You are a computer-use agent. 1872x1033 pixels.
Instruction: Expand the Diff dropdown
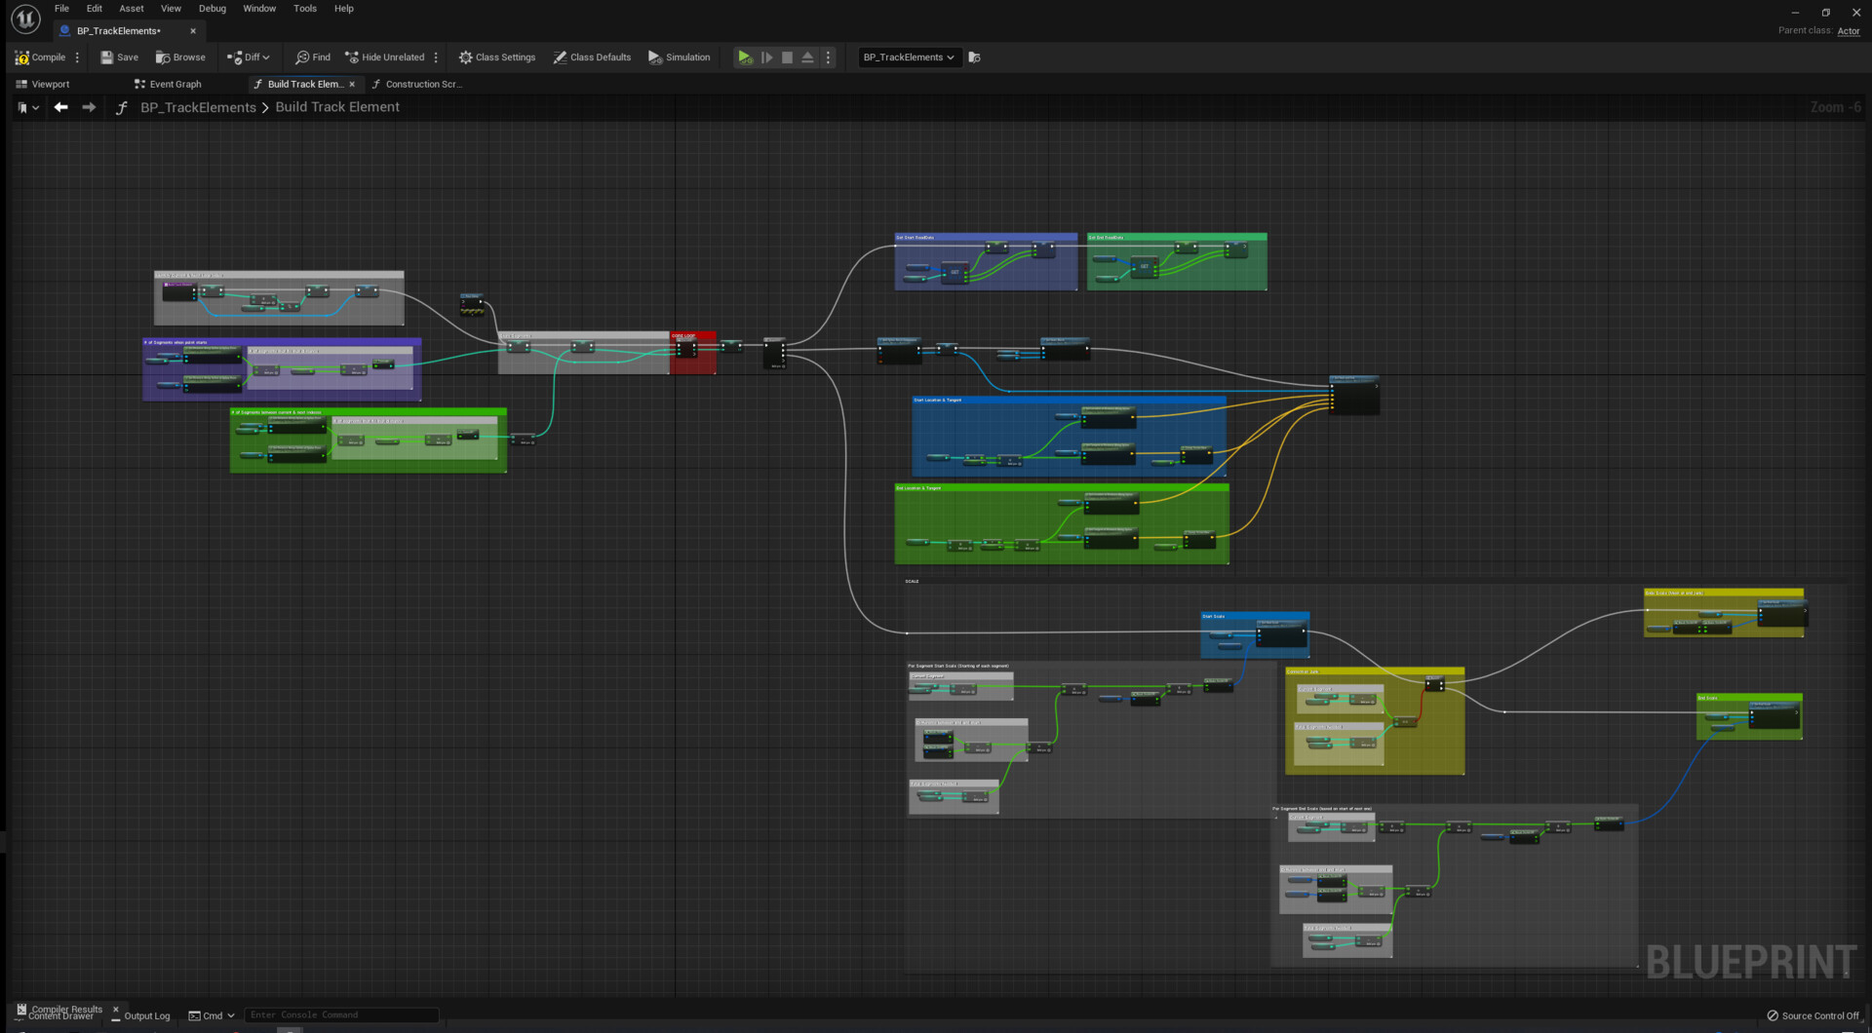pos(249,57)
